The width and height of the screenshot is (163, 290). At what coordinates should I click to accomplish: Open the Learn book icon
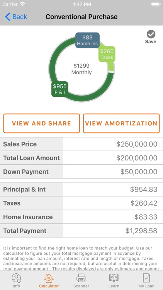pyautogui.click(x=114, y=278)
